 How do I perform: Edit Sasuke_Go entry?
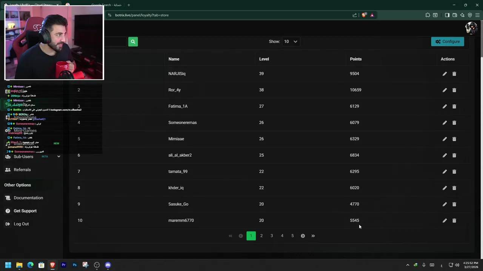point(445,204)
